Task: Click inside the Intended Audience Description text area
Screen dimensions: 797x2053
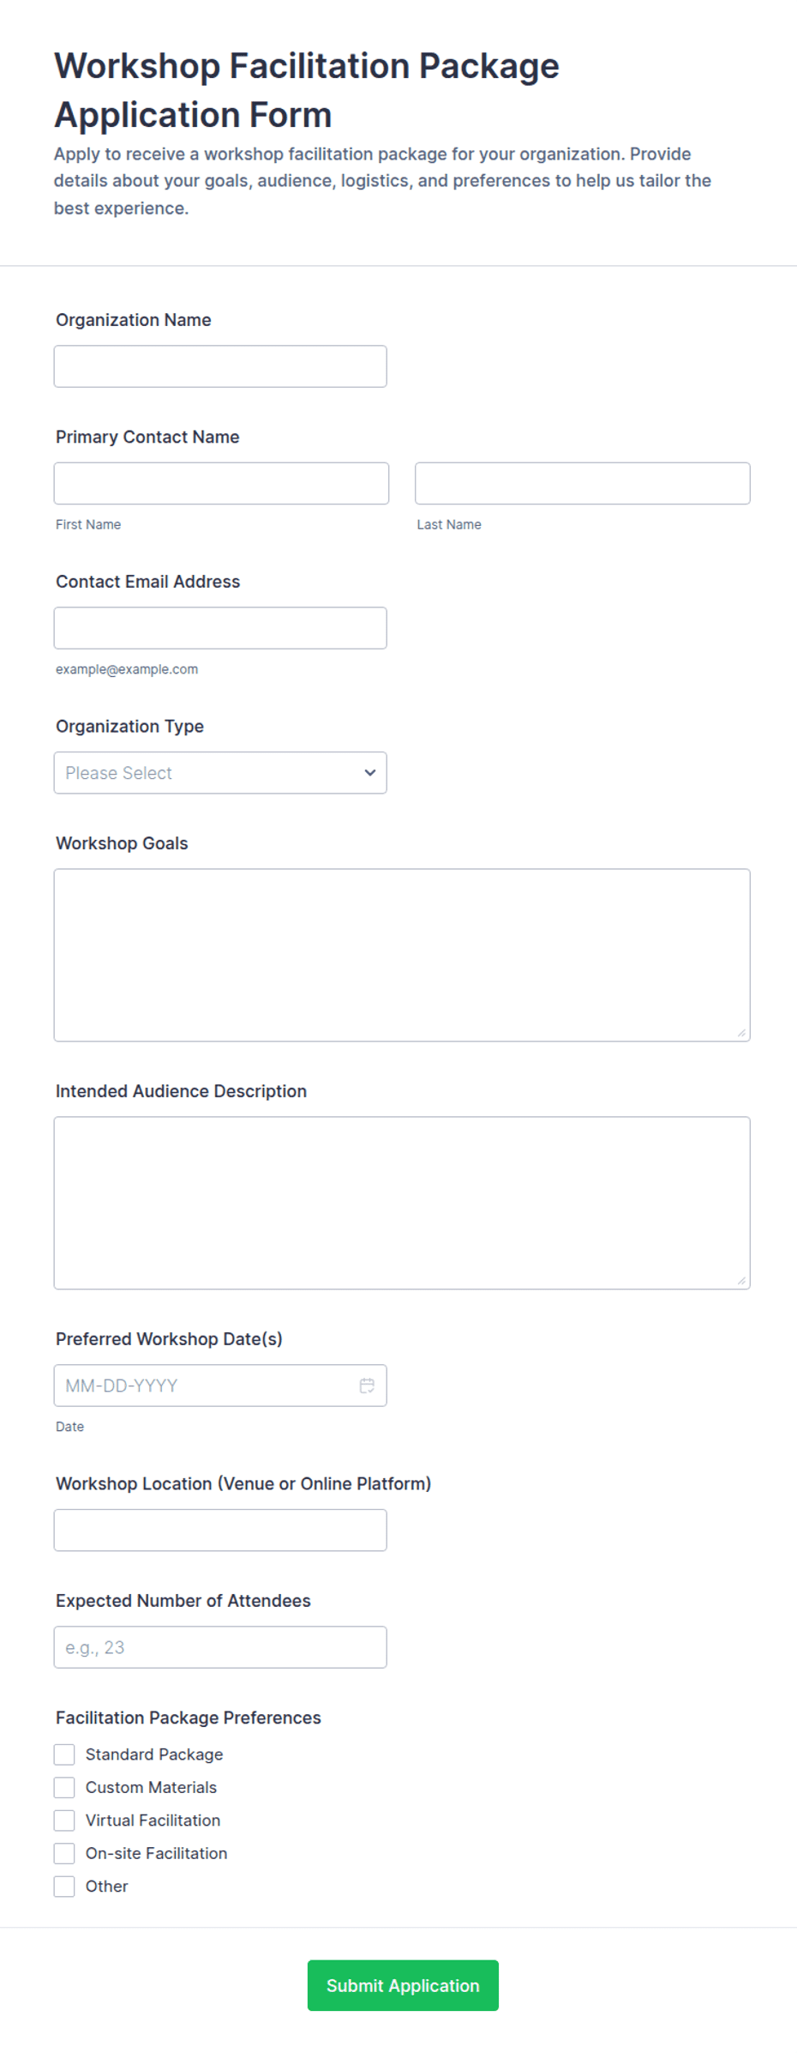Action: 402,1203
